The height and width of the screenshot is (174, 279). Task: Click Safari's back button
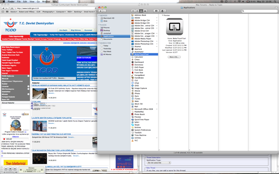click(x=3, y=8)
